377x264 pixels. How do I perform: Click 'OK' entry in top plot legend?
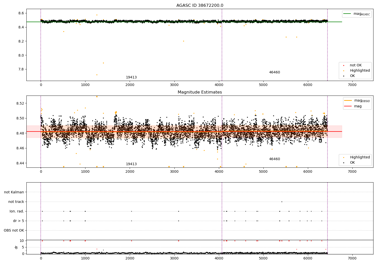pyautogui.click(x=352, y=76)
